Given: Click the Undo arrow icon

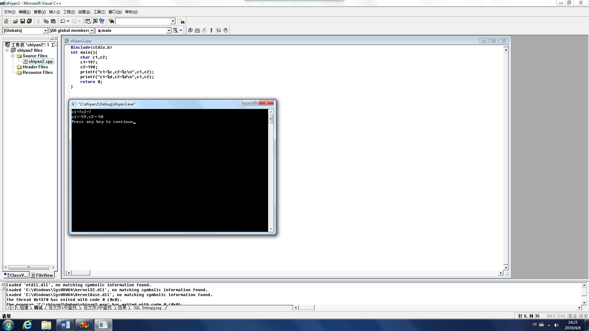Looking at the screenshot, I should 63,21.
